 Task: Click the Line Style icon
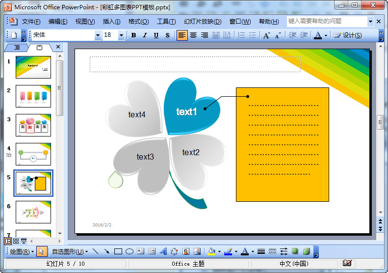[261, 251]
